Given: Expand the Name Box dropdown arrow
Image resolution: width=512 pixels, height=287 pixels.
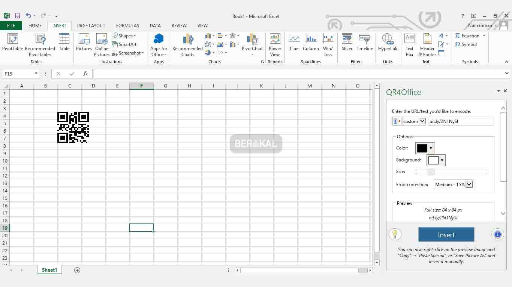Looking at the screenshot, I should pos(36,74).
